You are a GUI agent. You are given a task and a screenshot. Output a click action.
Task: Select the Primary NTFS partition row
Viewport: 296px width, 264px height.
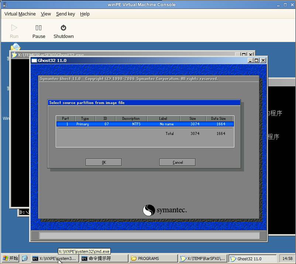pyautogui.click(x=145, y=124)
